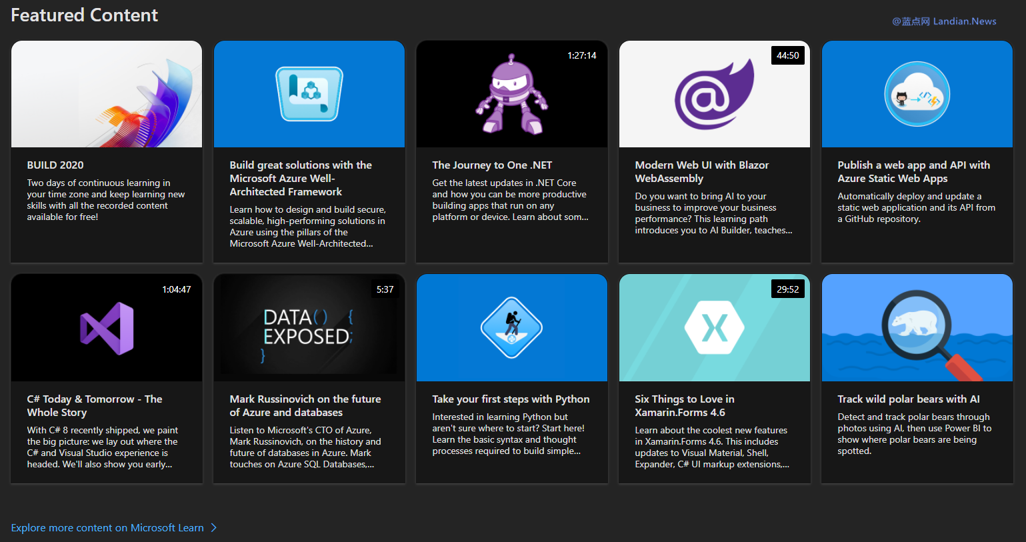The width and height of the screenshot is (1026, 542).
Task: Click Explore more content on Microsoft Learn link
Action: [107, 528]
